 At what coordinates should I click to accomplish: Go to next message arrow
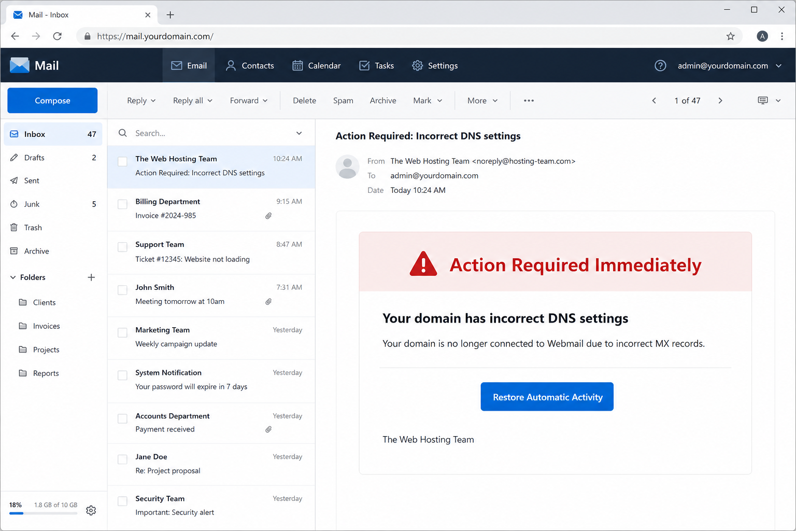coord(720,101)
